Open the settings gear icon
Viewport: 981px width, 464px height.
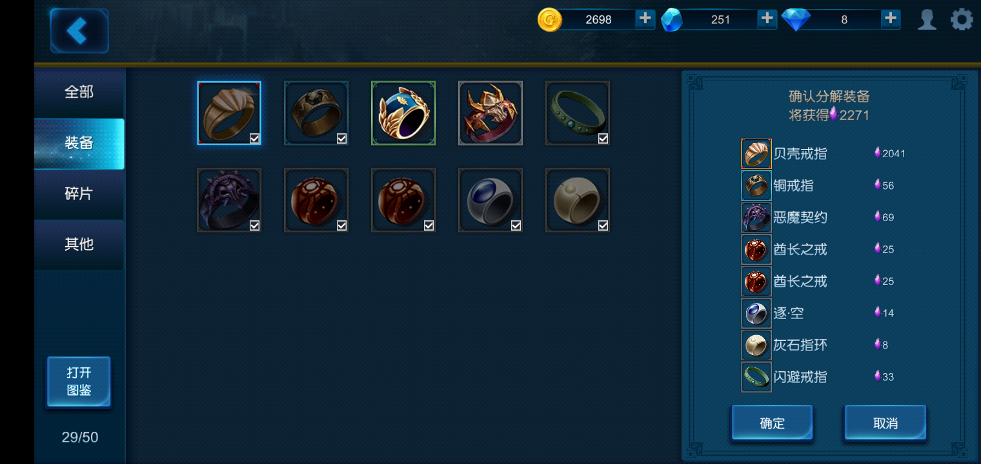(962, 19)
